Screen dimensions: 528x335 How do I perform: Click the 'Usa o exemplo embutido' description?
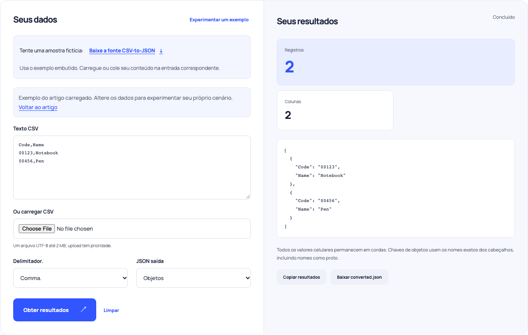(120, 68)
